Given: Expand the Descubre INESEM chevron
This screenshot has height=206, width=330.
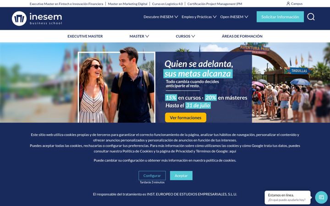Looking at the screenshot, I should 176,17.
